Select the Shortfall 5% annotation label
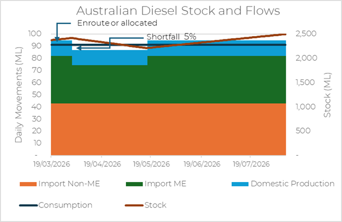This screenshot has width=342, height=222. (x=171, y=37)
